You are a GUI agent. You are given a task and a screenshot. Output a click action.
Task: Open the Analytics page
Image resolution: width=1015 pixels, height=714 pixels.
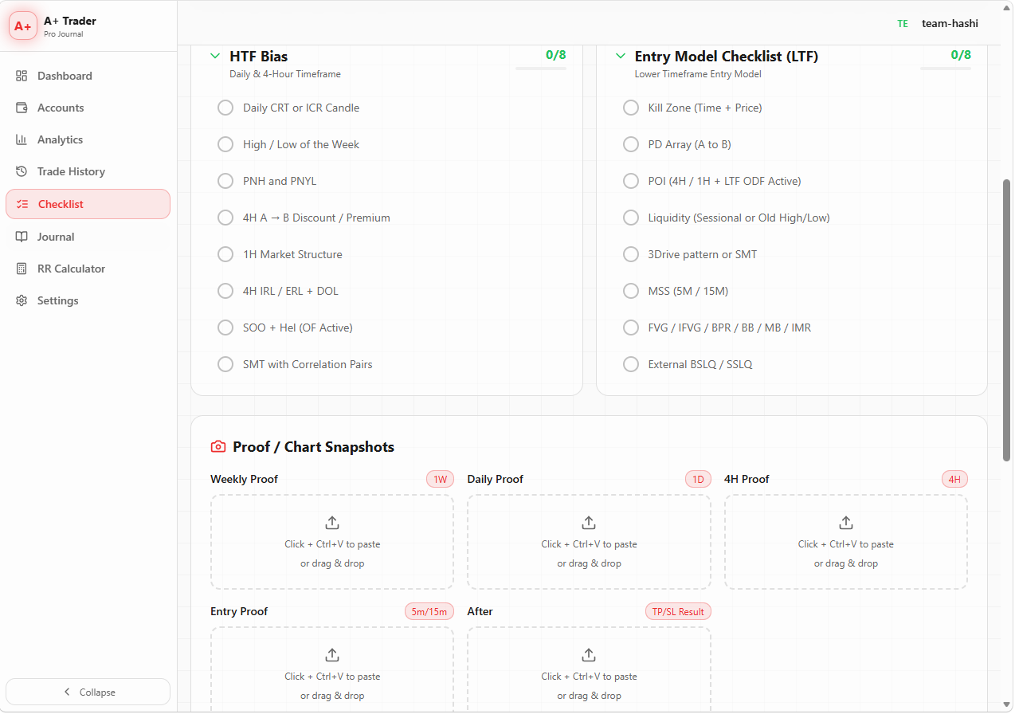pyautogui.click(x=88, y=139)
